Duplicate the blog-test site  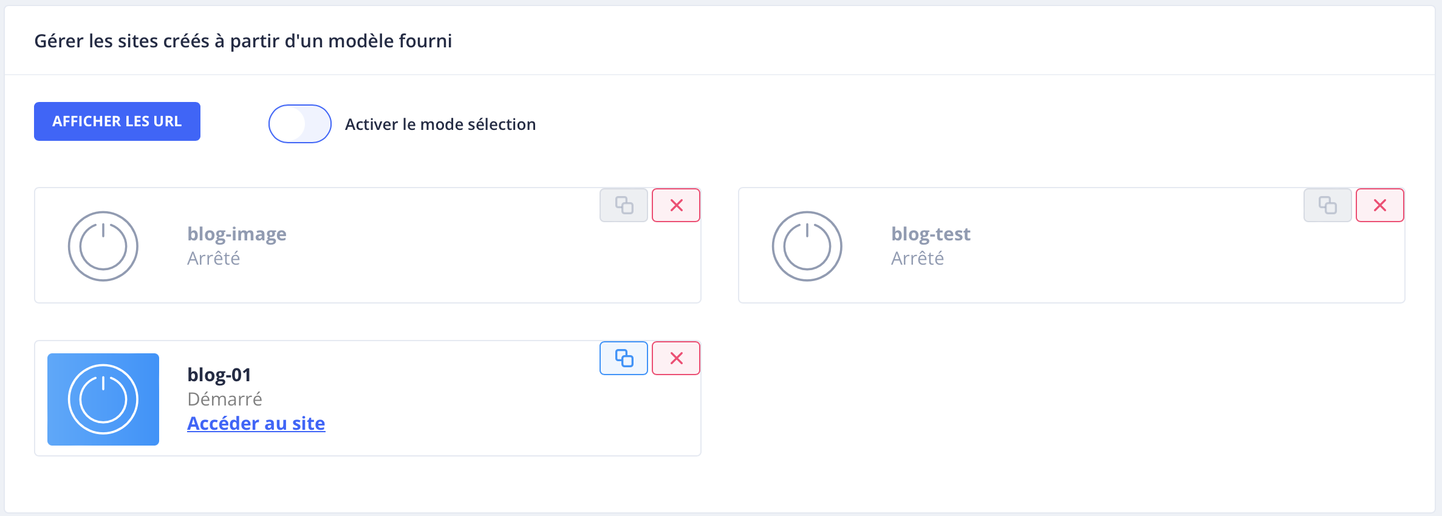tap(1327, 205)
